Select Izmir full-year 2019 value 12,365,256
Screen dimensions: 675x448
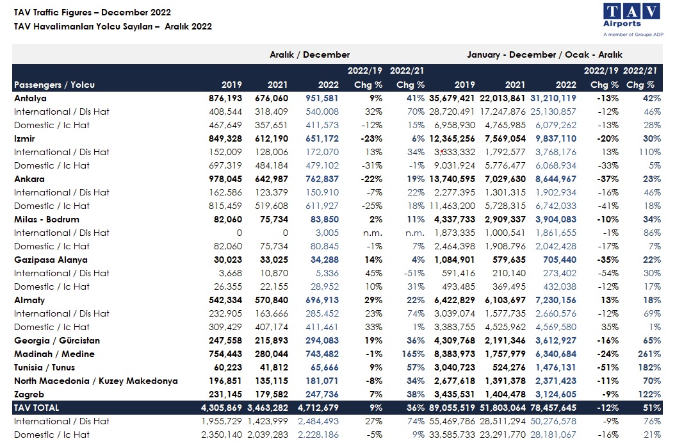point(452,138)
